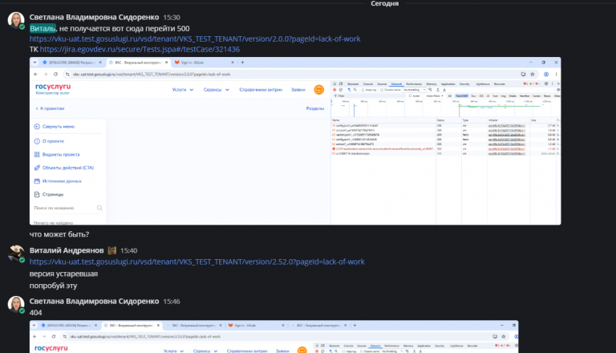616x353 pixels.
Task: Click sidebar search magnifier icon in first screenshot
Action: [x=99, y=208]
